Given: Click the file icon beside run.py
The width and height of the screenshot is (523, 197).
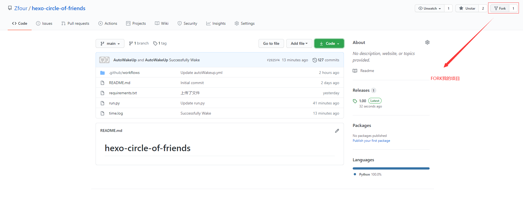Looking at the screenshot, I should pos(102,103).
